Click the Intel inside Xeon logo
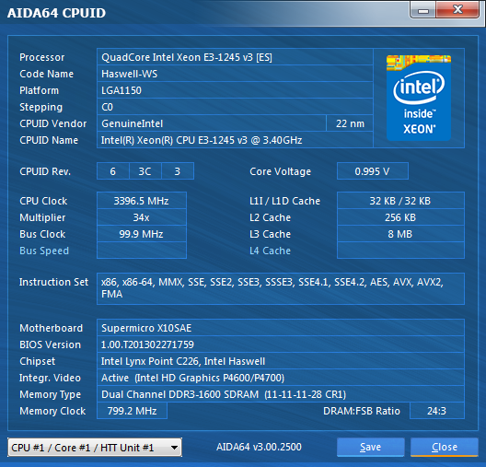This screenshot has height=467, width=486. pos(419,98)
